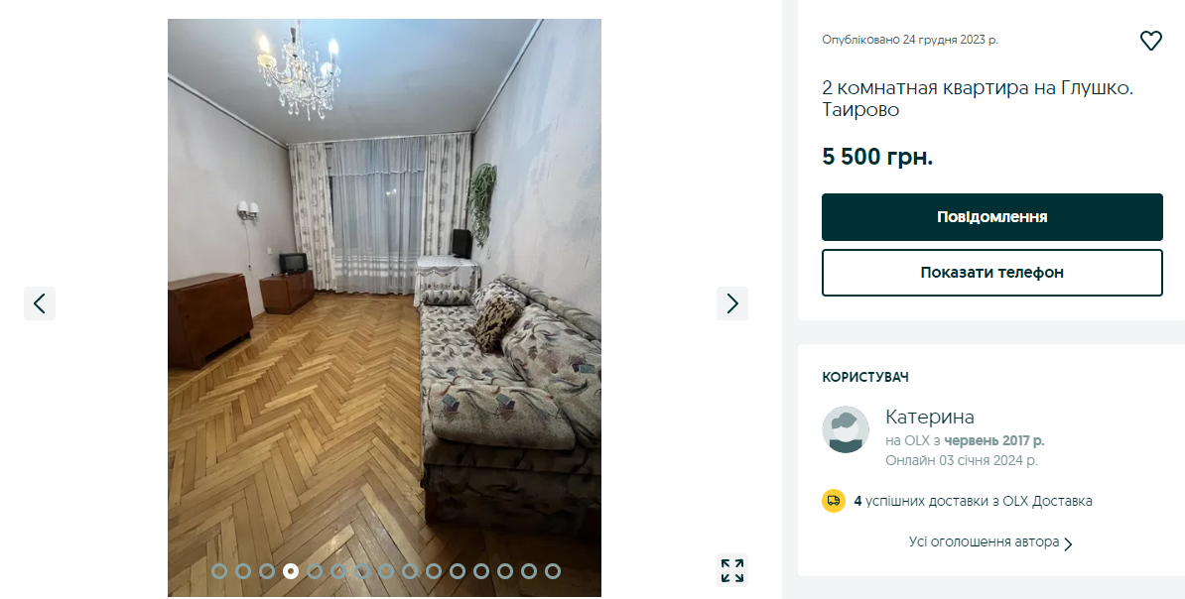This screenshot has width=1185, height=599.
Task: Open Усі оголошення автора link
Action: [x=984, y=542]
